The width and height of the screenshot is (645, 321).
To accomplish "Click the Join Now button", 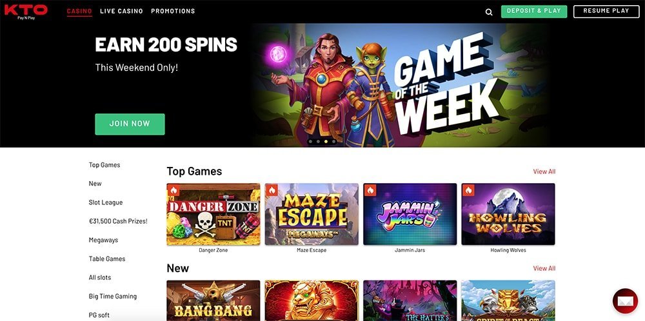I will pyautogui.click(x=130, y=124).
